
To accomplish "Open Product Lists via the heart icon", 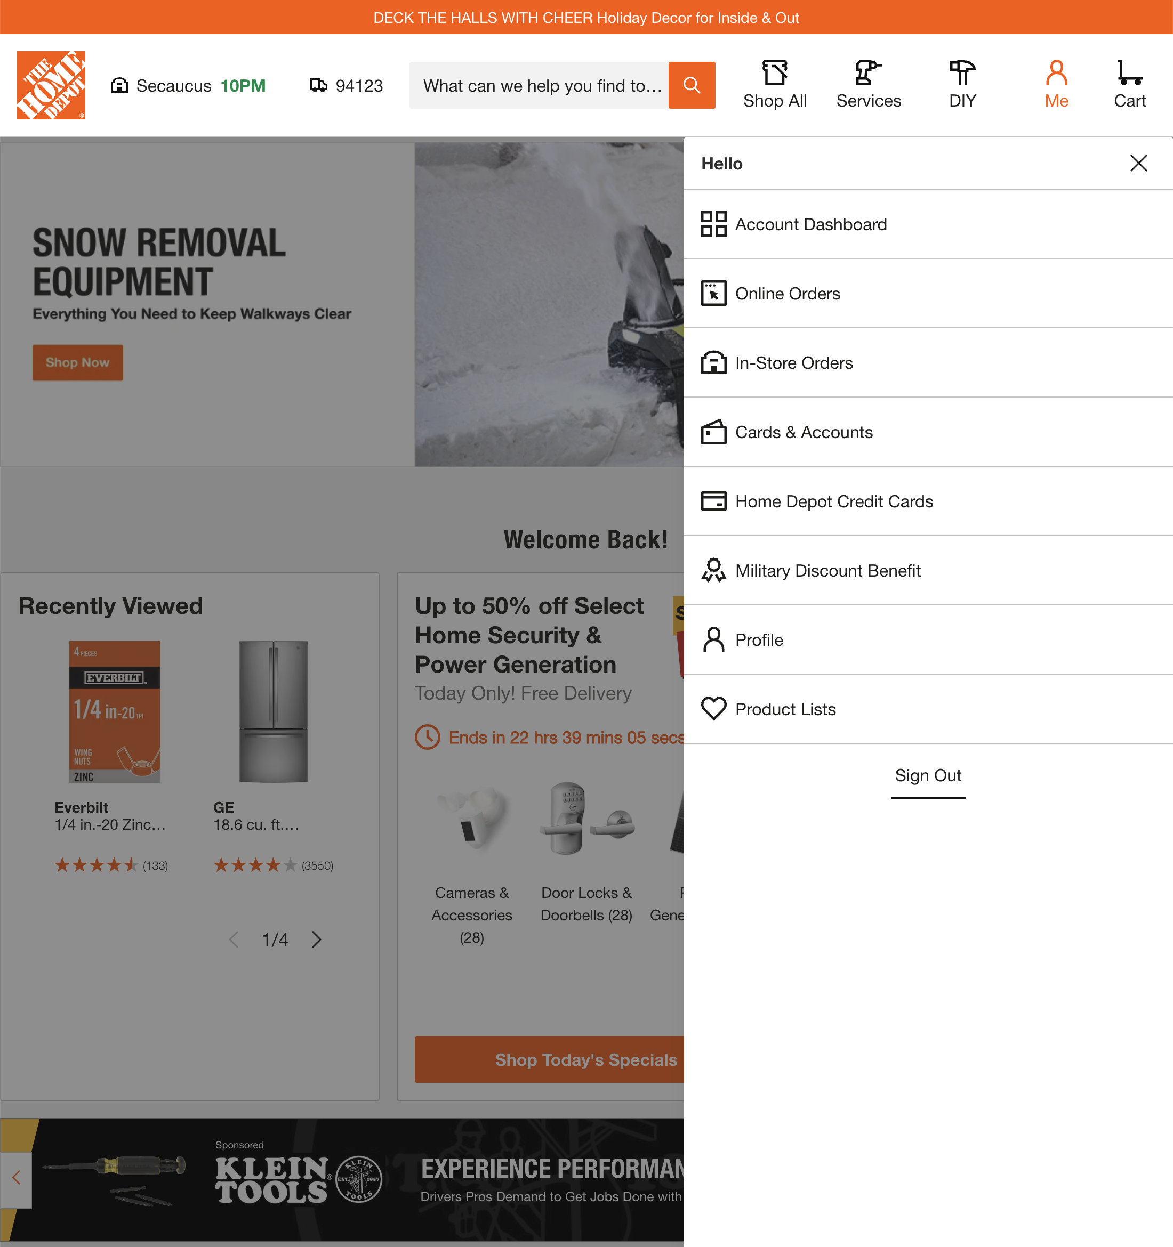I will 713,709.
